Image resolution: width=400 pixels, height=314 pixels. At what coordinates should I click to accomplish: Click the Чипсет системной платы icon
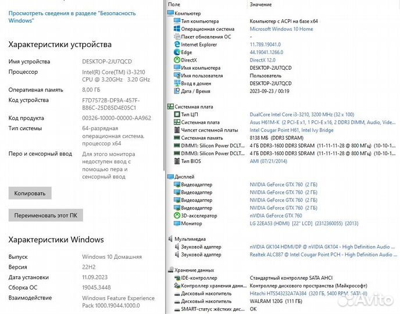(177, 130)
